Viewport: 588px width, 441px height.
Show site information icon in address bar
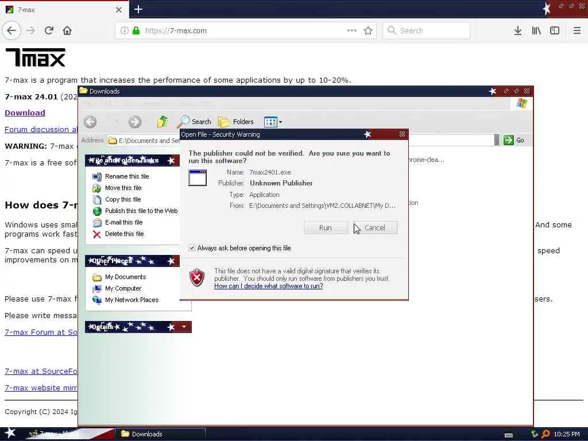click(x=125, y=30)
